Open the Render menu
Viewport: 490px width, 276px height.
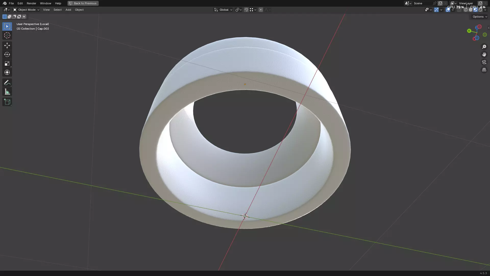coord(31,3)
